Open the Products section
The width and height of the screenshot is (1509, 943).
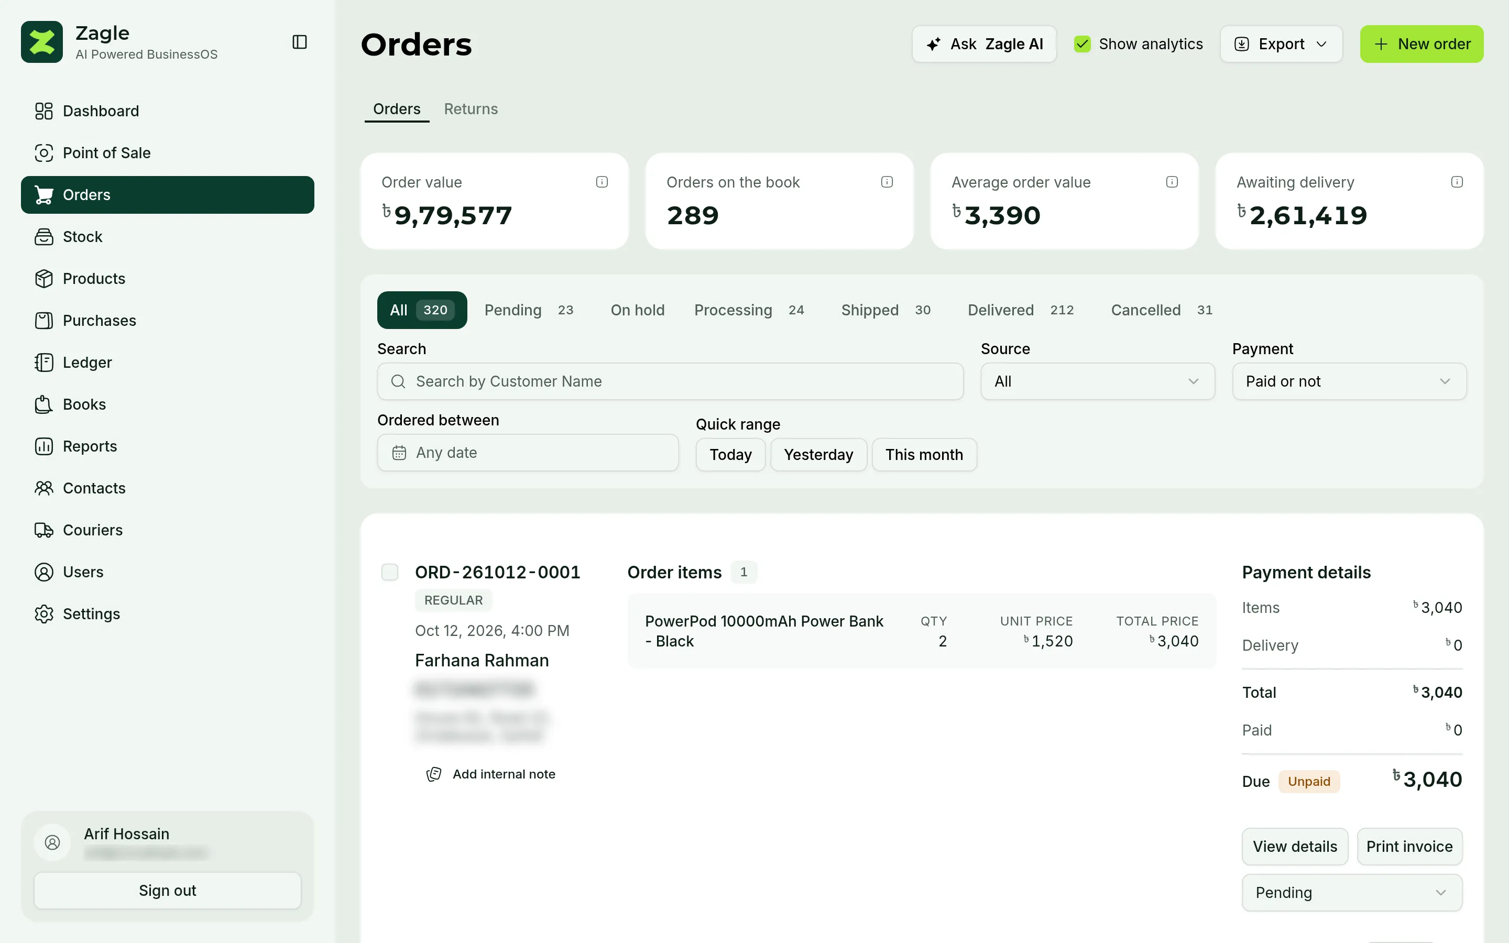(167, 278)
